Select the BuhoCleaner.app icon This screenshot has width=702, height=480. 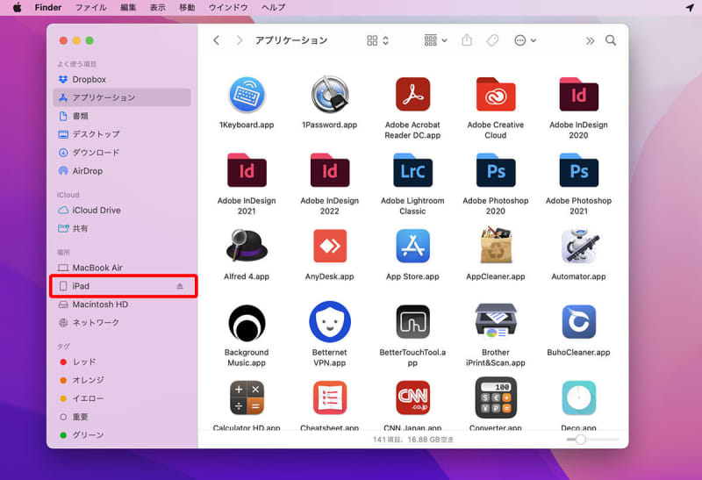[578, 321]
